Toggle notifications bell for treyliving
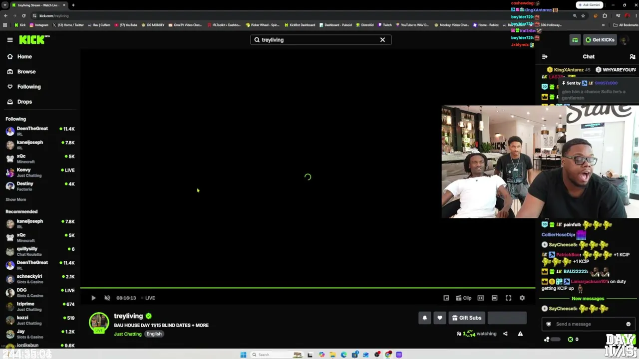Image resolution: width=639 pixels, height=359 pixels. pos(425,318)
